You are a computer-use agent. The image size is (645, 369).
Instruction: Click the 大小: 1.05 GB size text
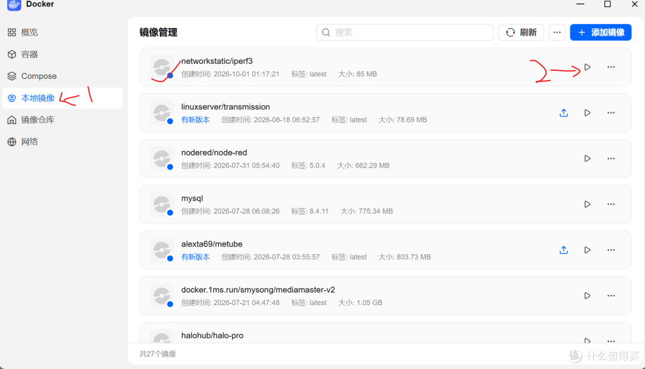(360, 302)
